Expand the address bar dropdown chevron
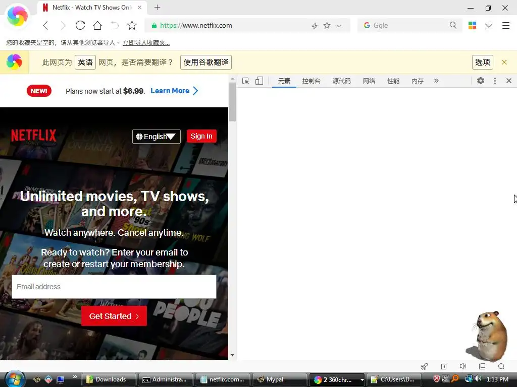This screenshot has width=517, height=387. (x=339, y=26)
